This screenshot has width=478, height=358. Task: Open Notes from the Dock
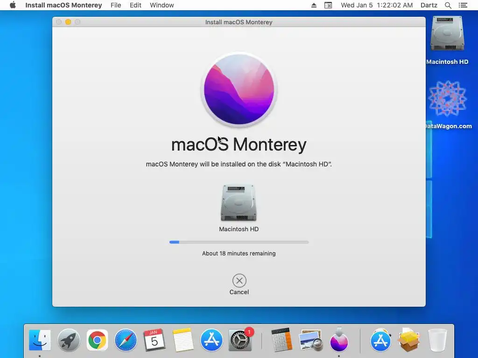point(183,340)
